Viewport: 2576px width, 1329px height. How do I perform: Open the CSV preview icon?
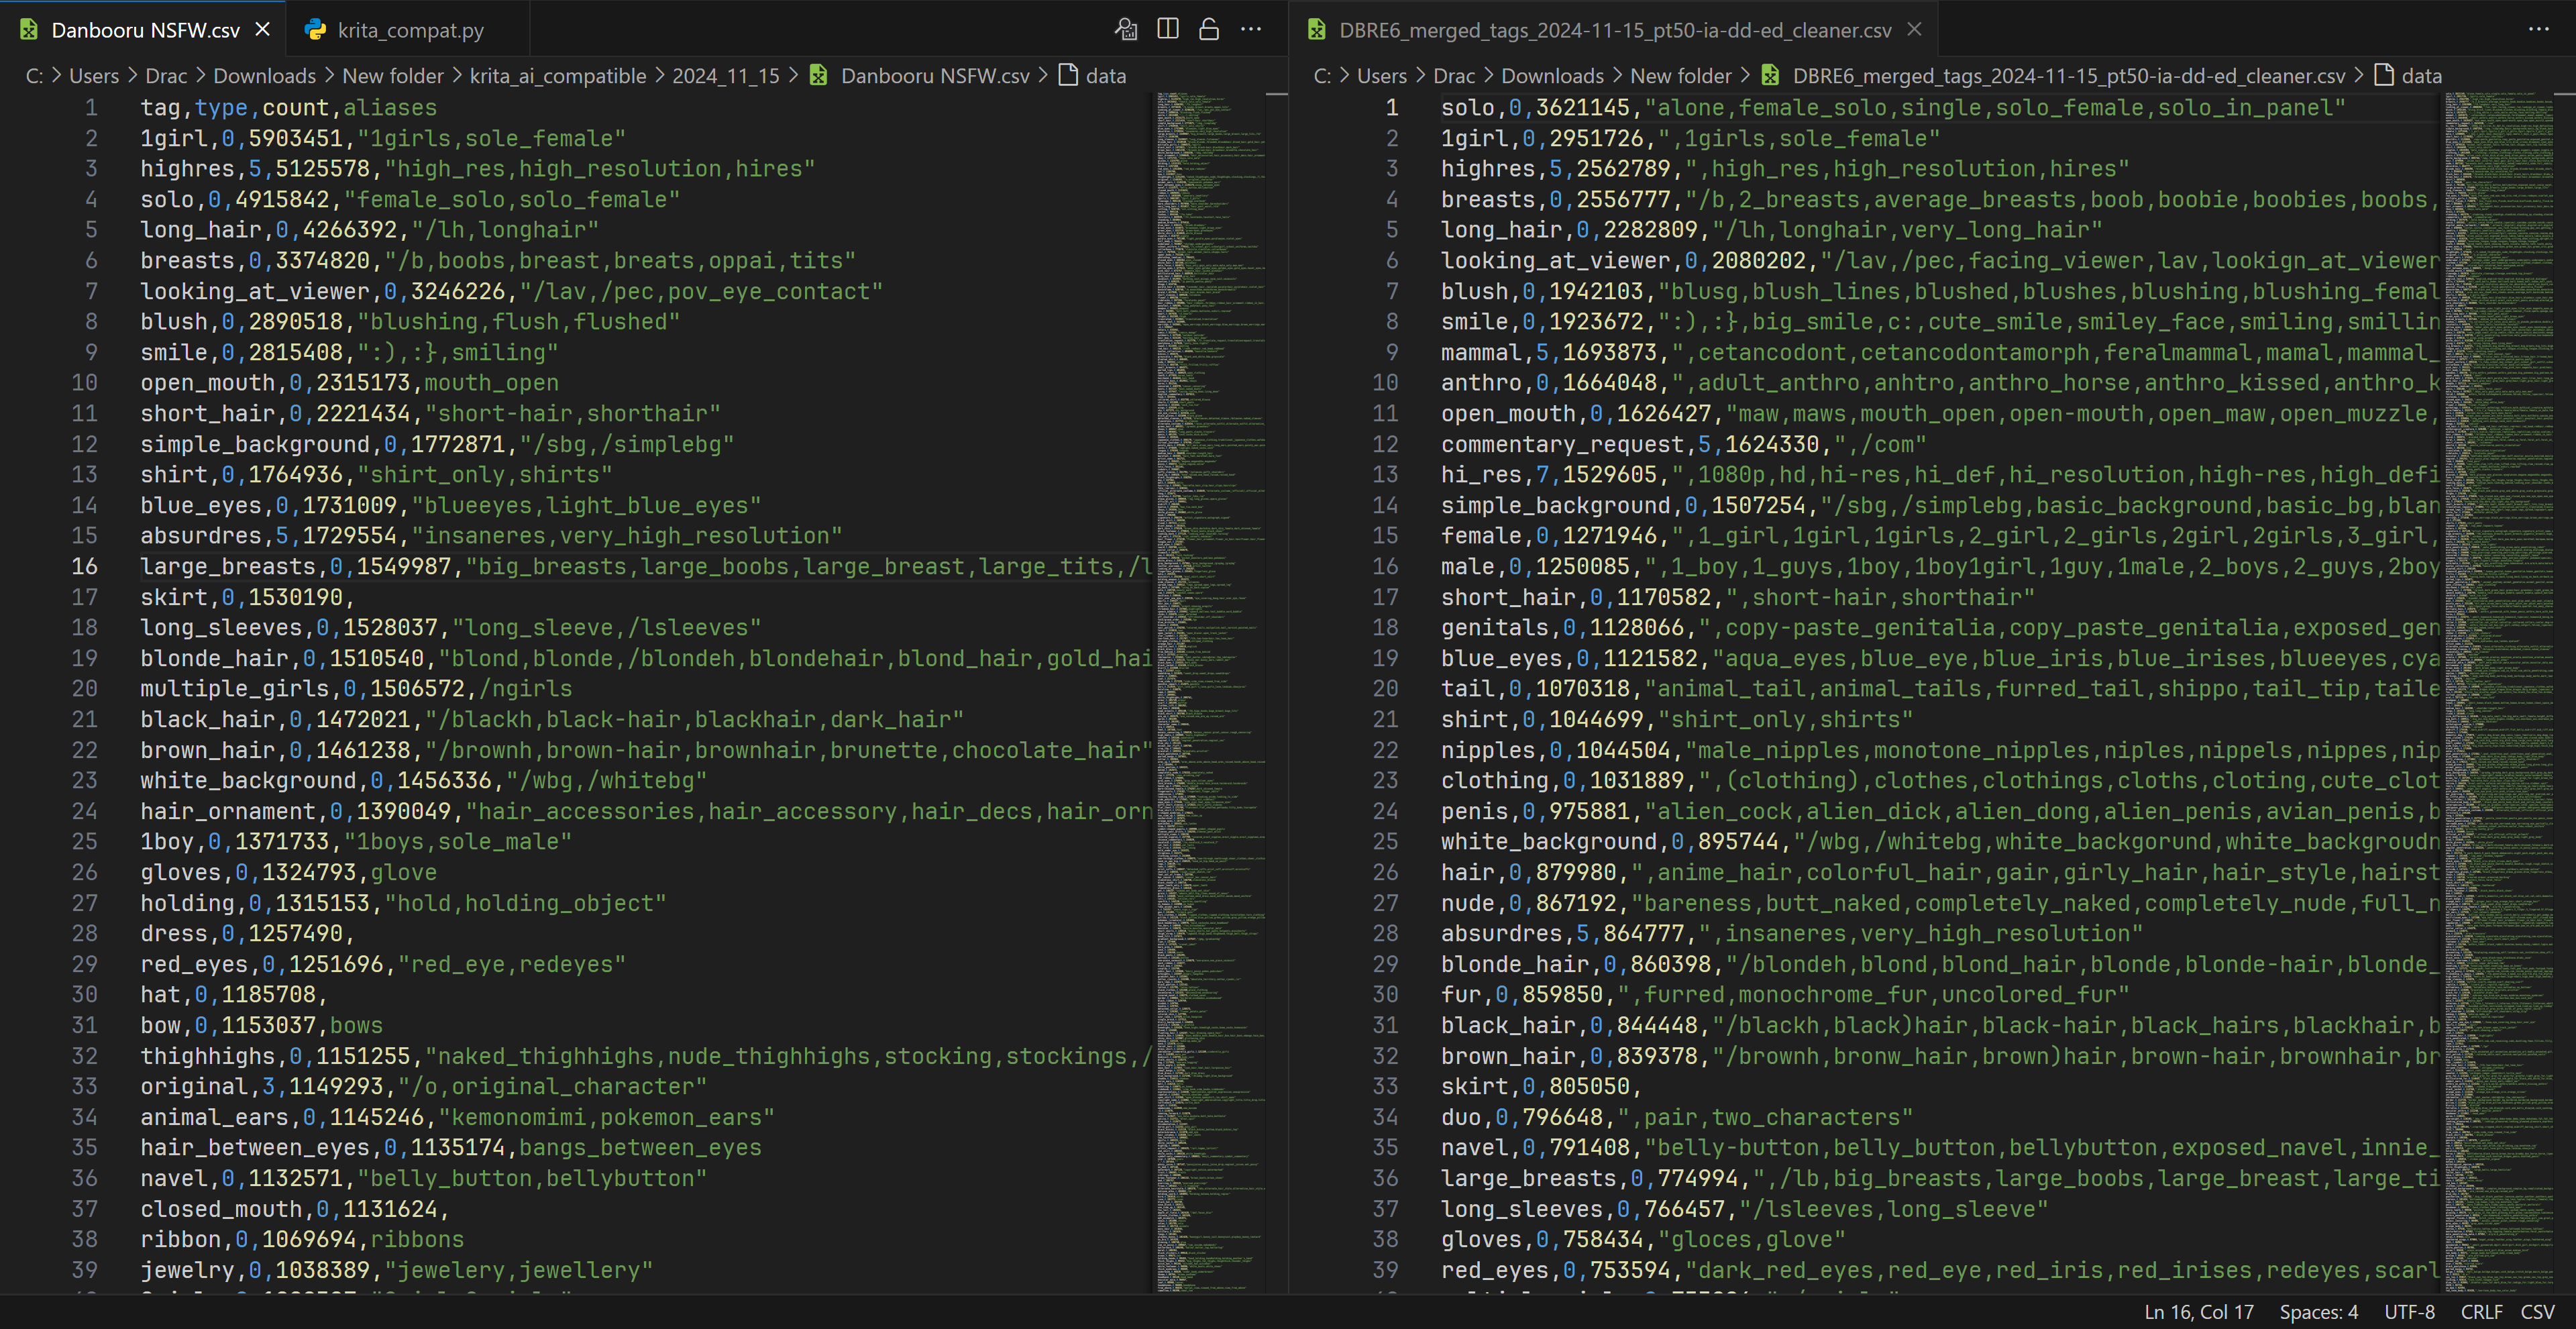point(1126,29)
